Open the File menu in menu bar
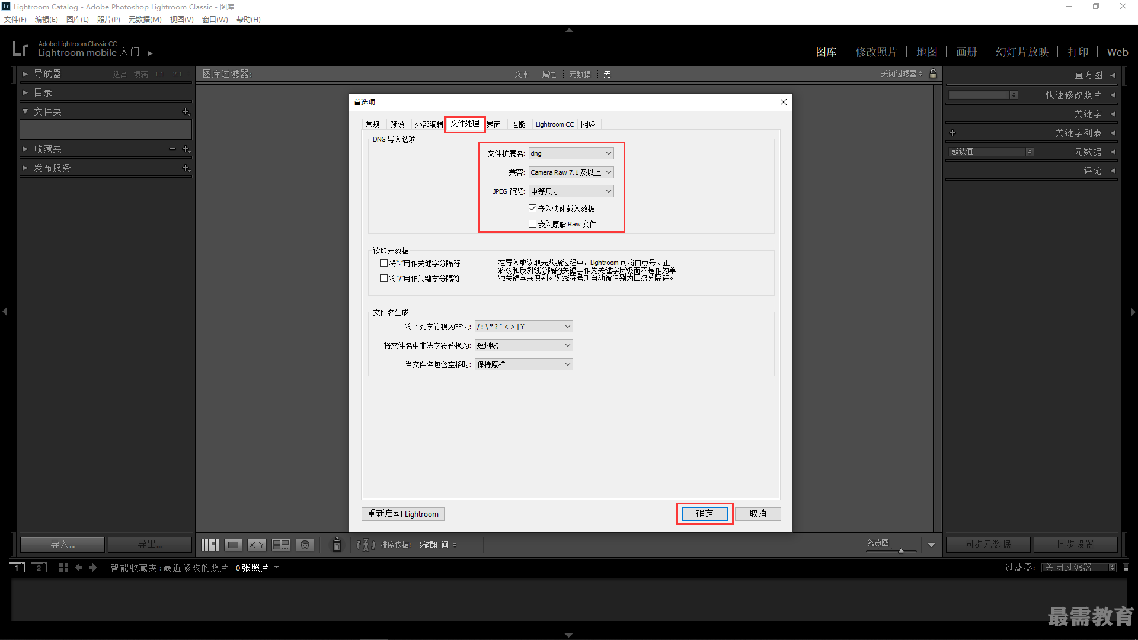This screenshot has width=1138, height=640. point(15,20)
